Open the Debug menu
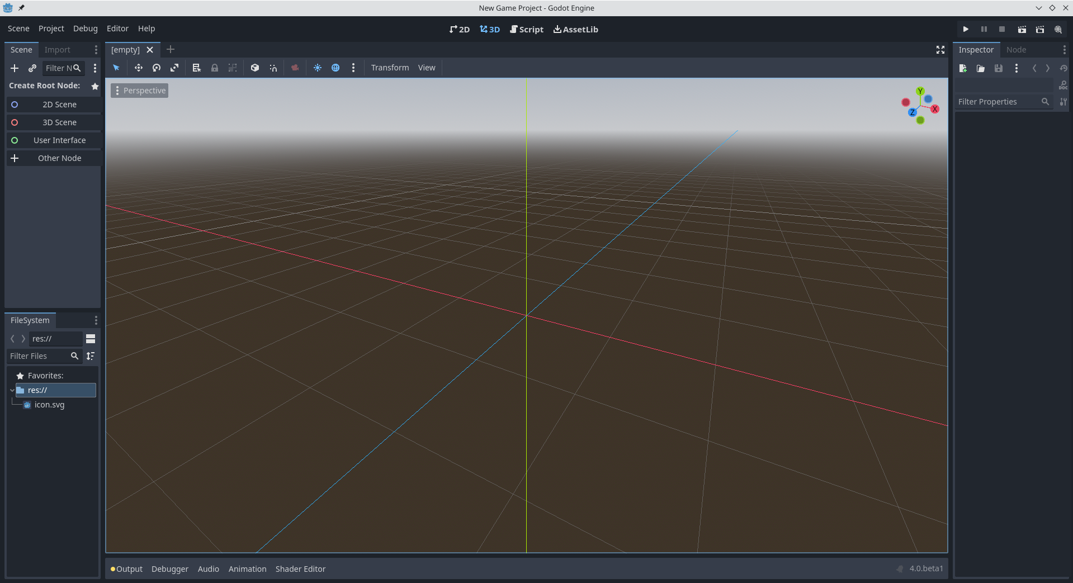This screenshot has height=583, width=1073. [x=85, y=29]
